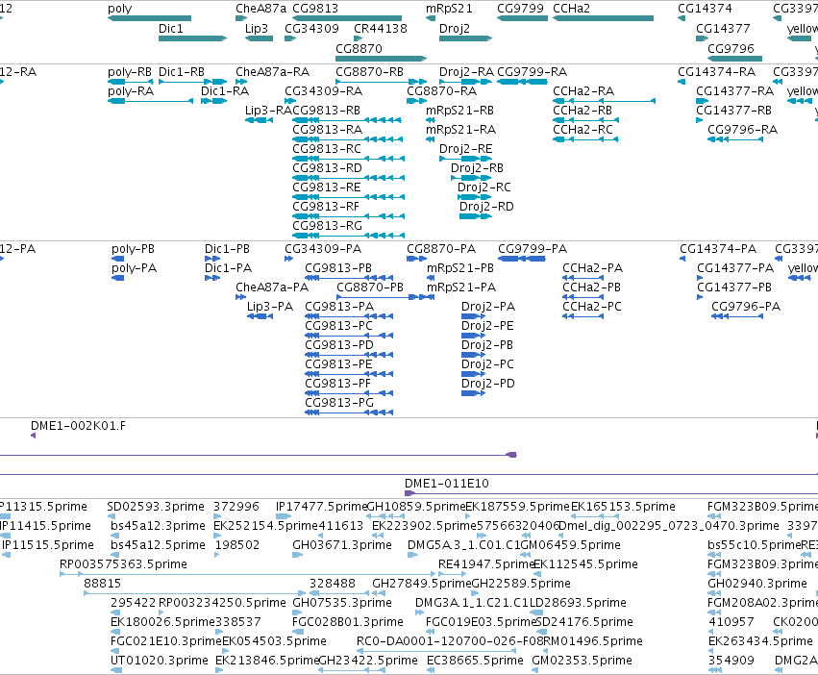The height and width of the screenshot is (675, 818).
Task: Select protein CheA87a-PA
Action: (240, 297)
